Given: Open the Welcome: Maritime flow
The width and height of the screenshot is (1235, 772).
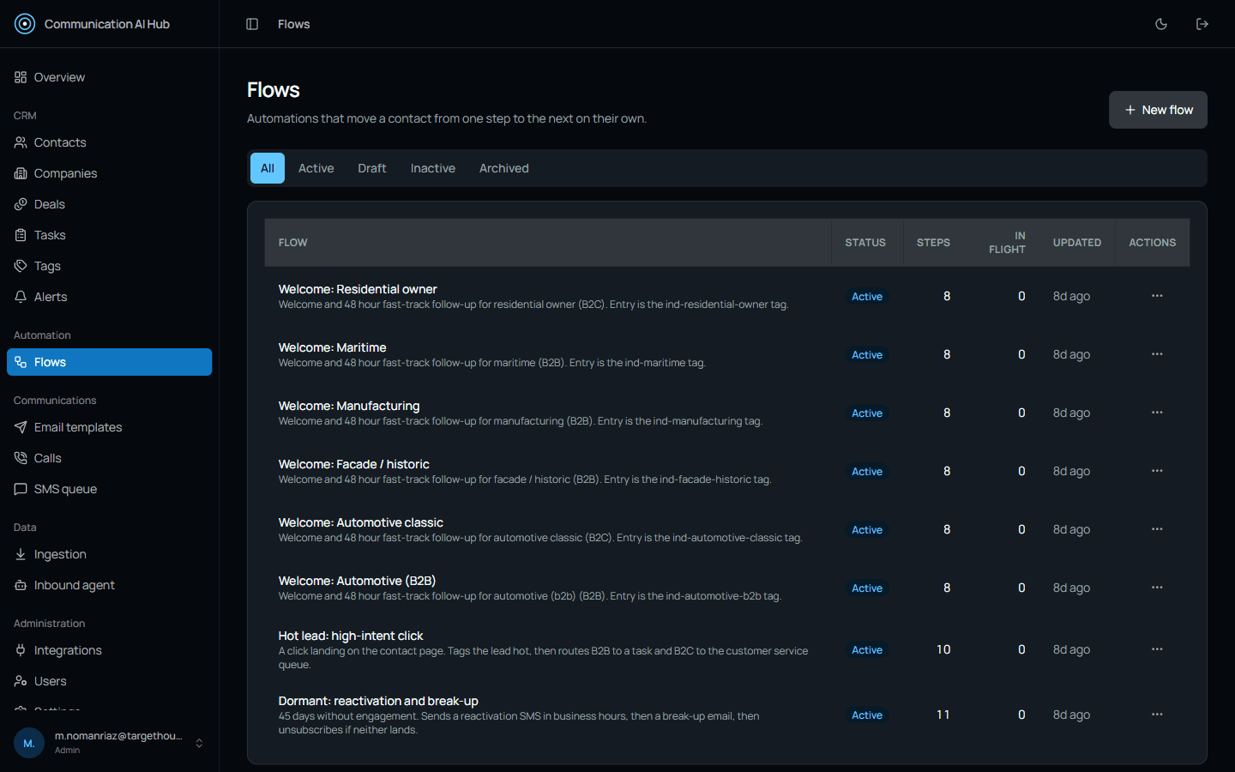Looking at the screenshot, I should click(332, 347).
